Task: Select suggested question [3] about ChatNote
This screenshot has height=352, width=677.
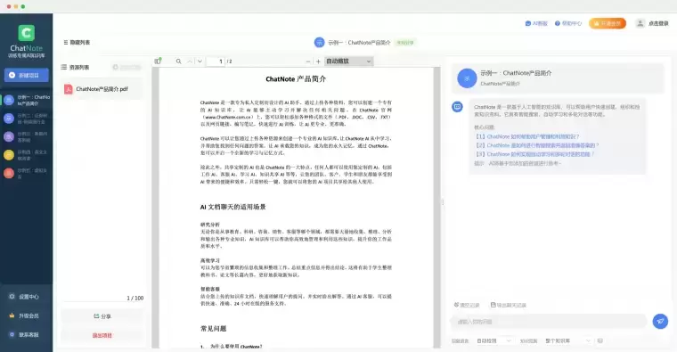Action: (x=534, y=154)
